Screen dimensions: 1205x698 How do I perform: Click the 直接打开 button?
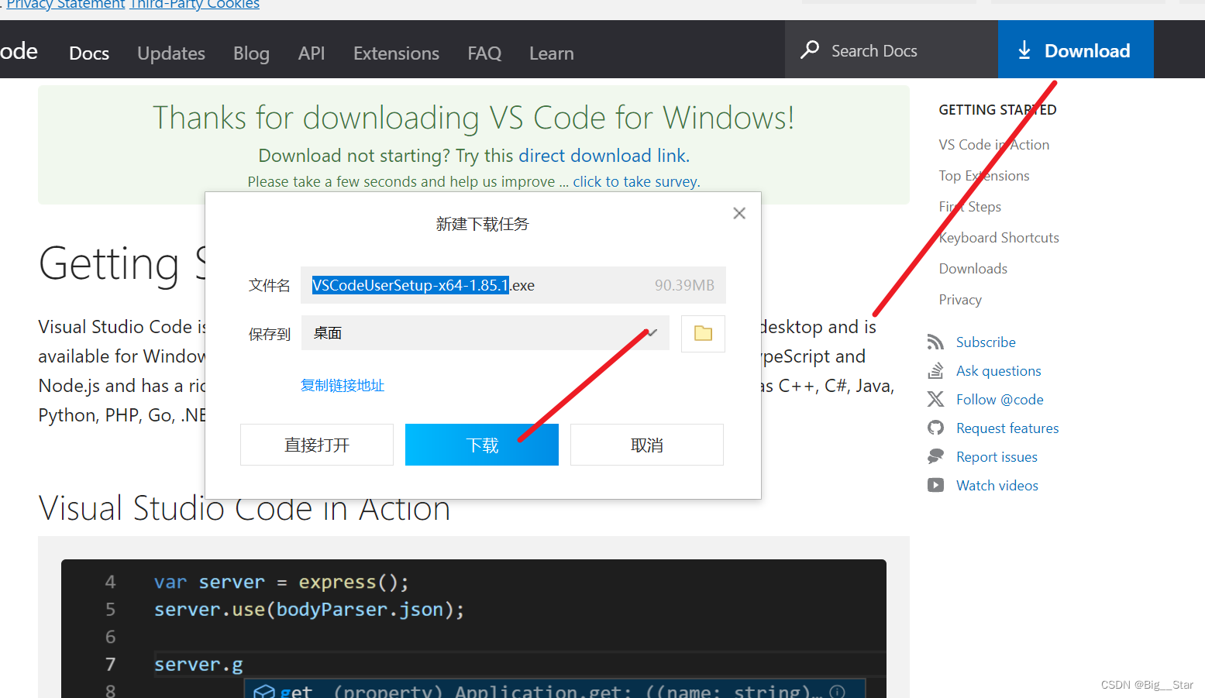(x=317, y=445)
